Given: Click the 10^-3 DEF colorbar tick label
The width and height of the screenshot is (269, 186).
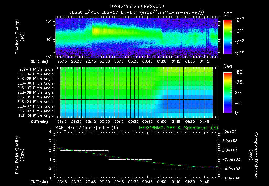Looking at the screenshot, I should (x=239, y=20).
